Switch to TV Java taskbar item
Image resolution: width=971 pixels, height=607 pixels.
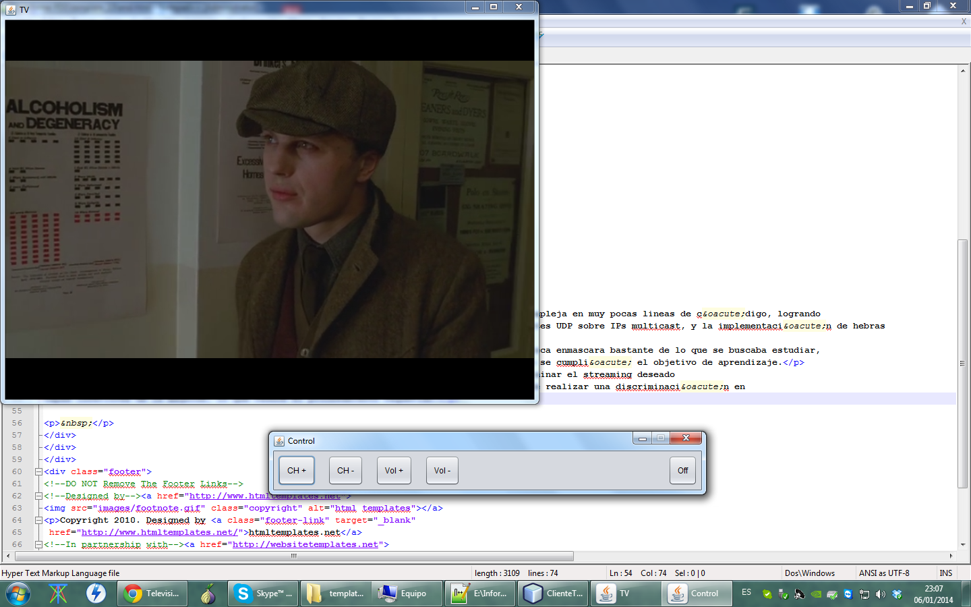click(x=627, y=594)
